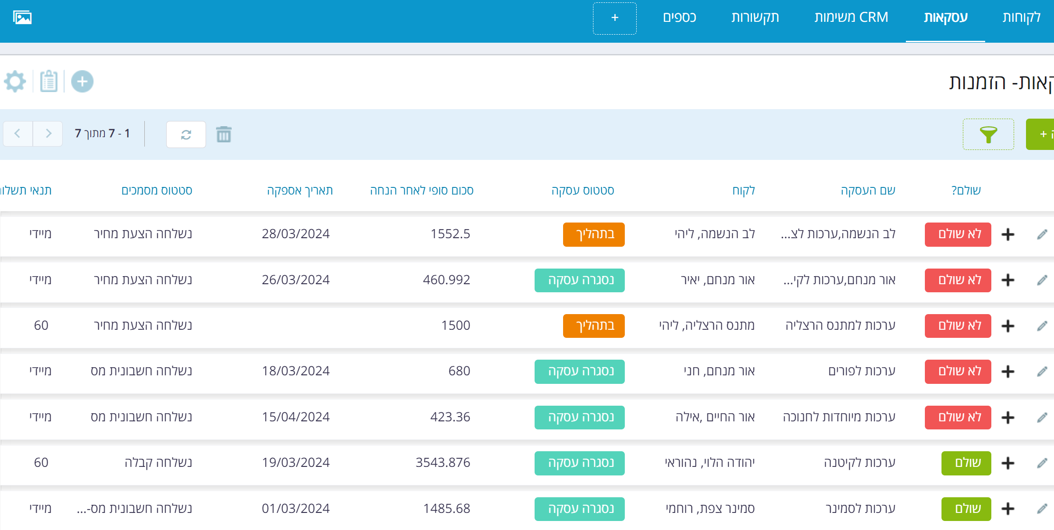
Task: Click the round plus add icon
Action: 82,82
